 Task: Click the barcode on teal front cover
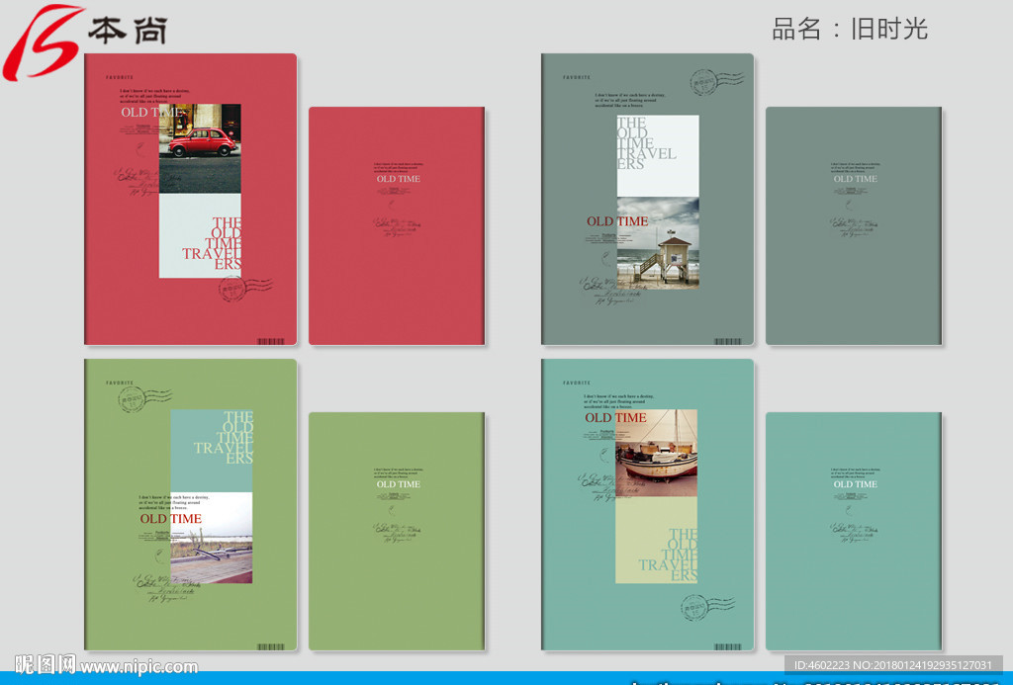[727, 645]
